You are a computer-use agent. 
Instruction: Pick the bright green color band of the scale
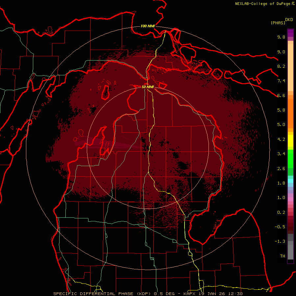[290, 159]
